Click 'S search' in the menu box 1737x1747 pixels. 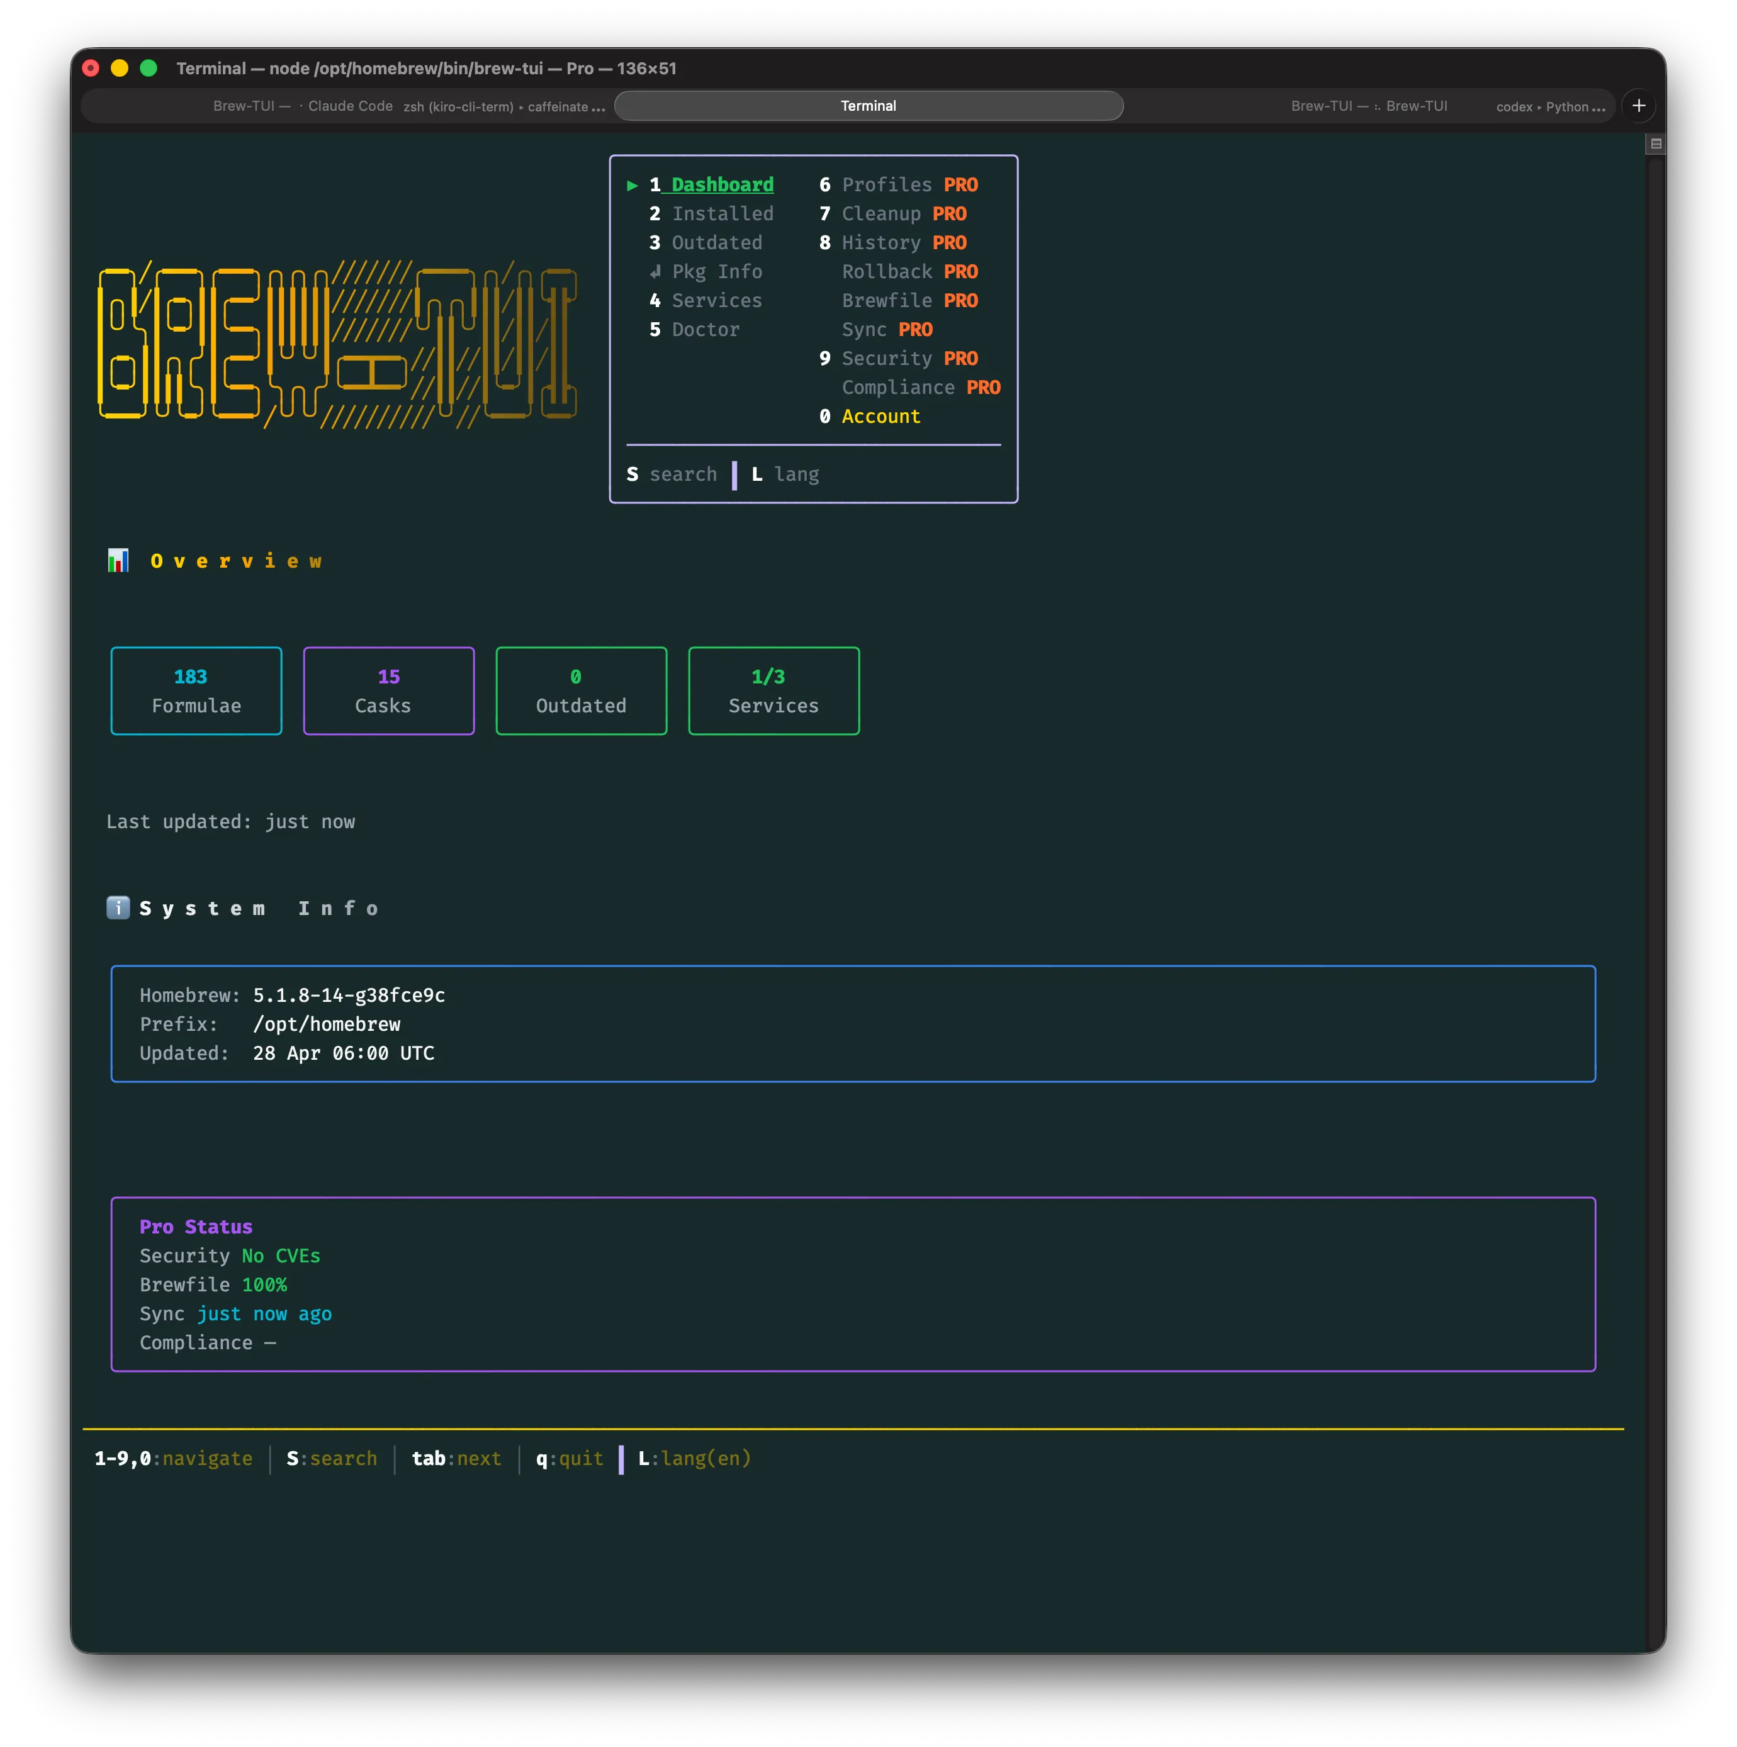coord(672,474)
